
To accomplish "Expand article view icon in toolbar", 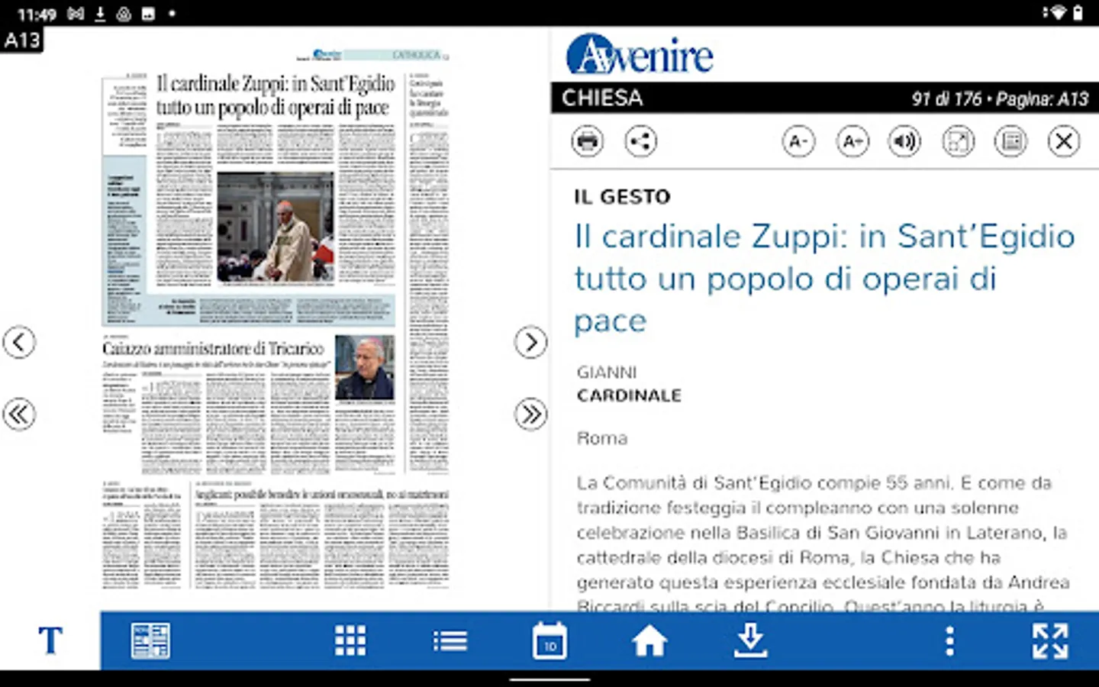I will pyautogui.click(x=958, y=141).
